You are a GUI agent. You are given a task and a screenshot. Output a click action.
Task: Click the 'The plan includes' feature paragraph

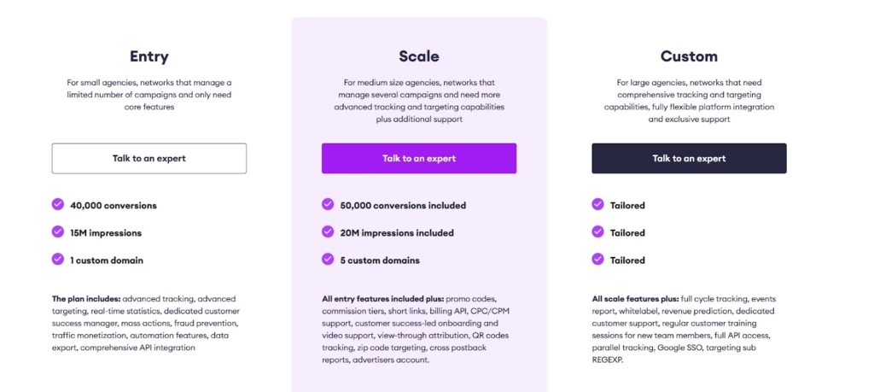tap(147, 324)
